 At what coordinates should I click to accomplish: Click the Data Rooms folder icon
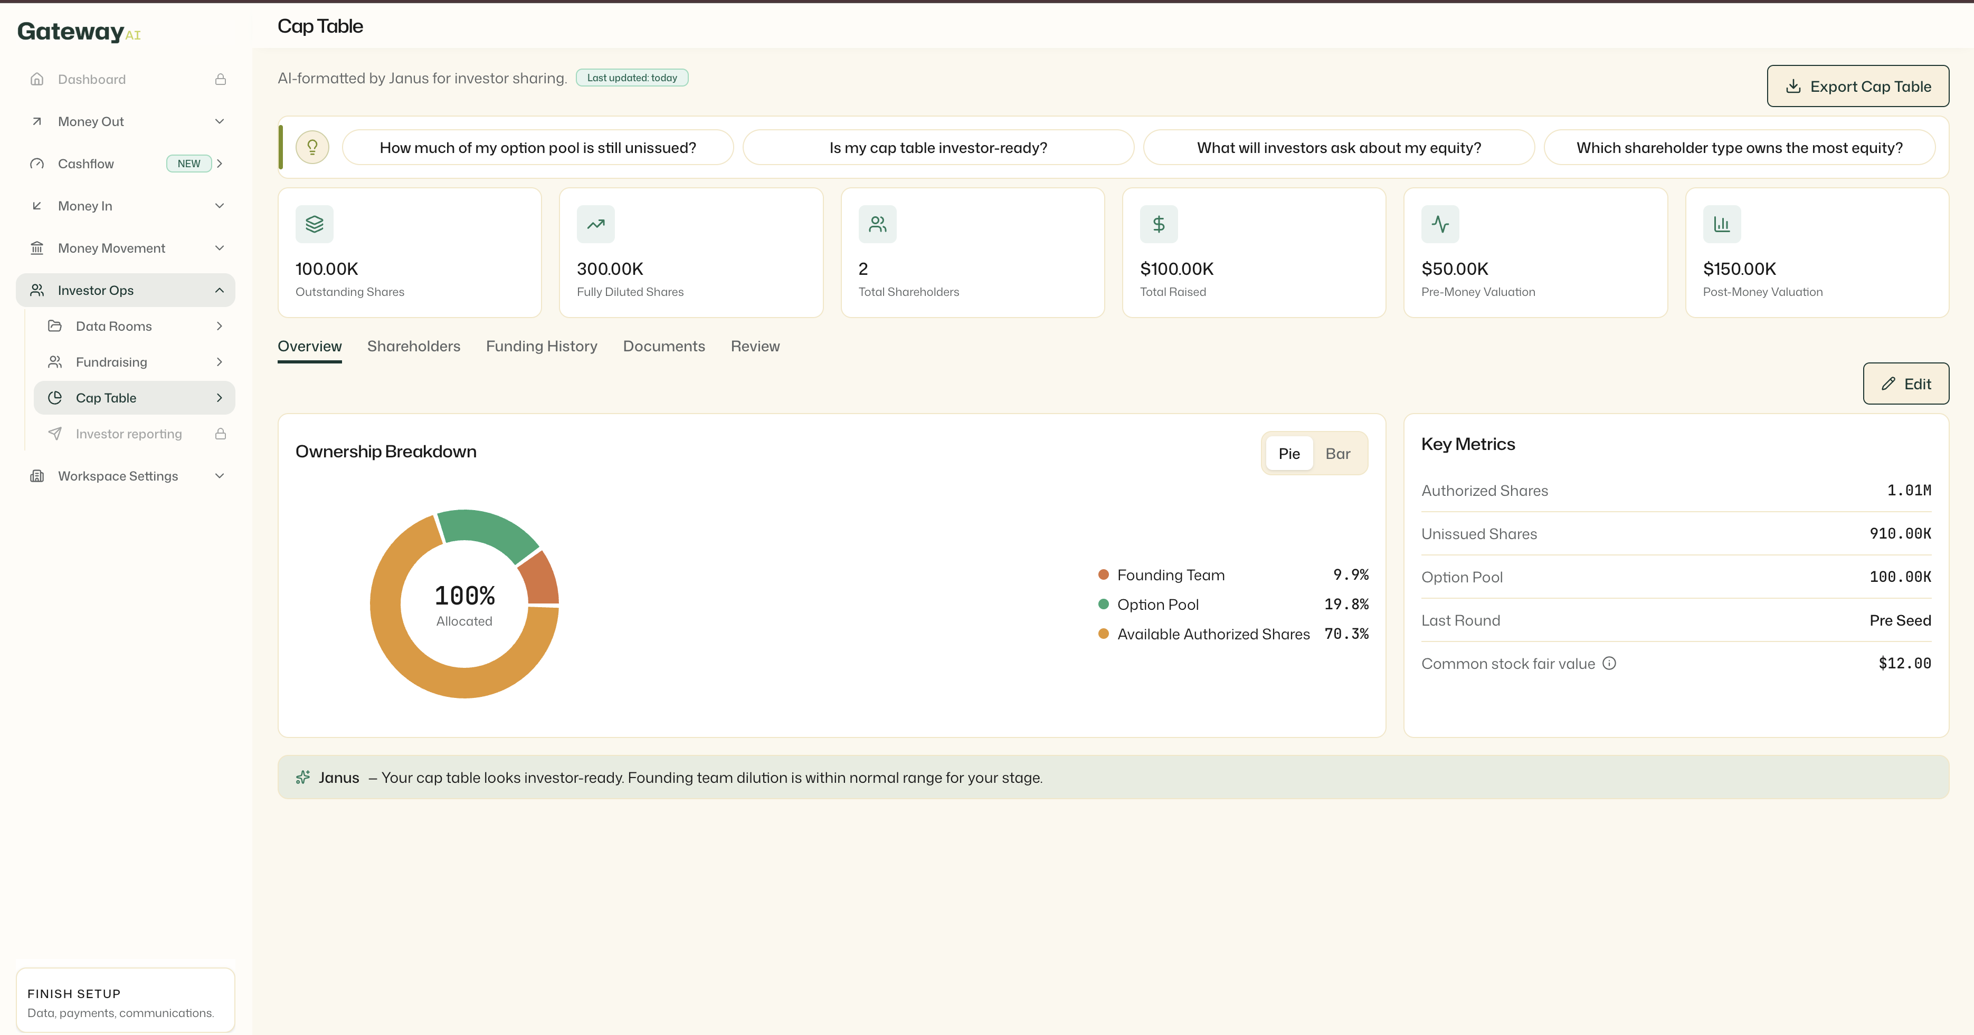(55, 325)
